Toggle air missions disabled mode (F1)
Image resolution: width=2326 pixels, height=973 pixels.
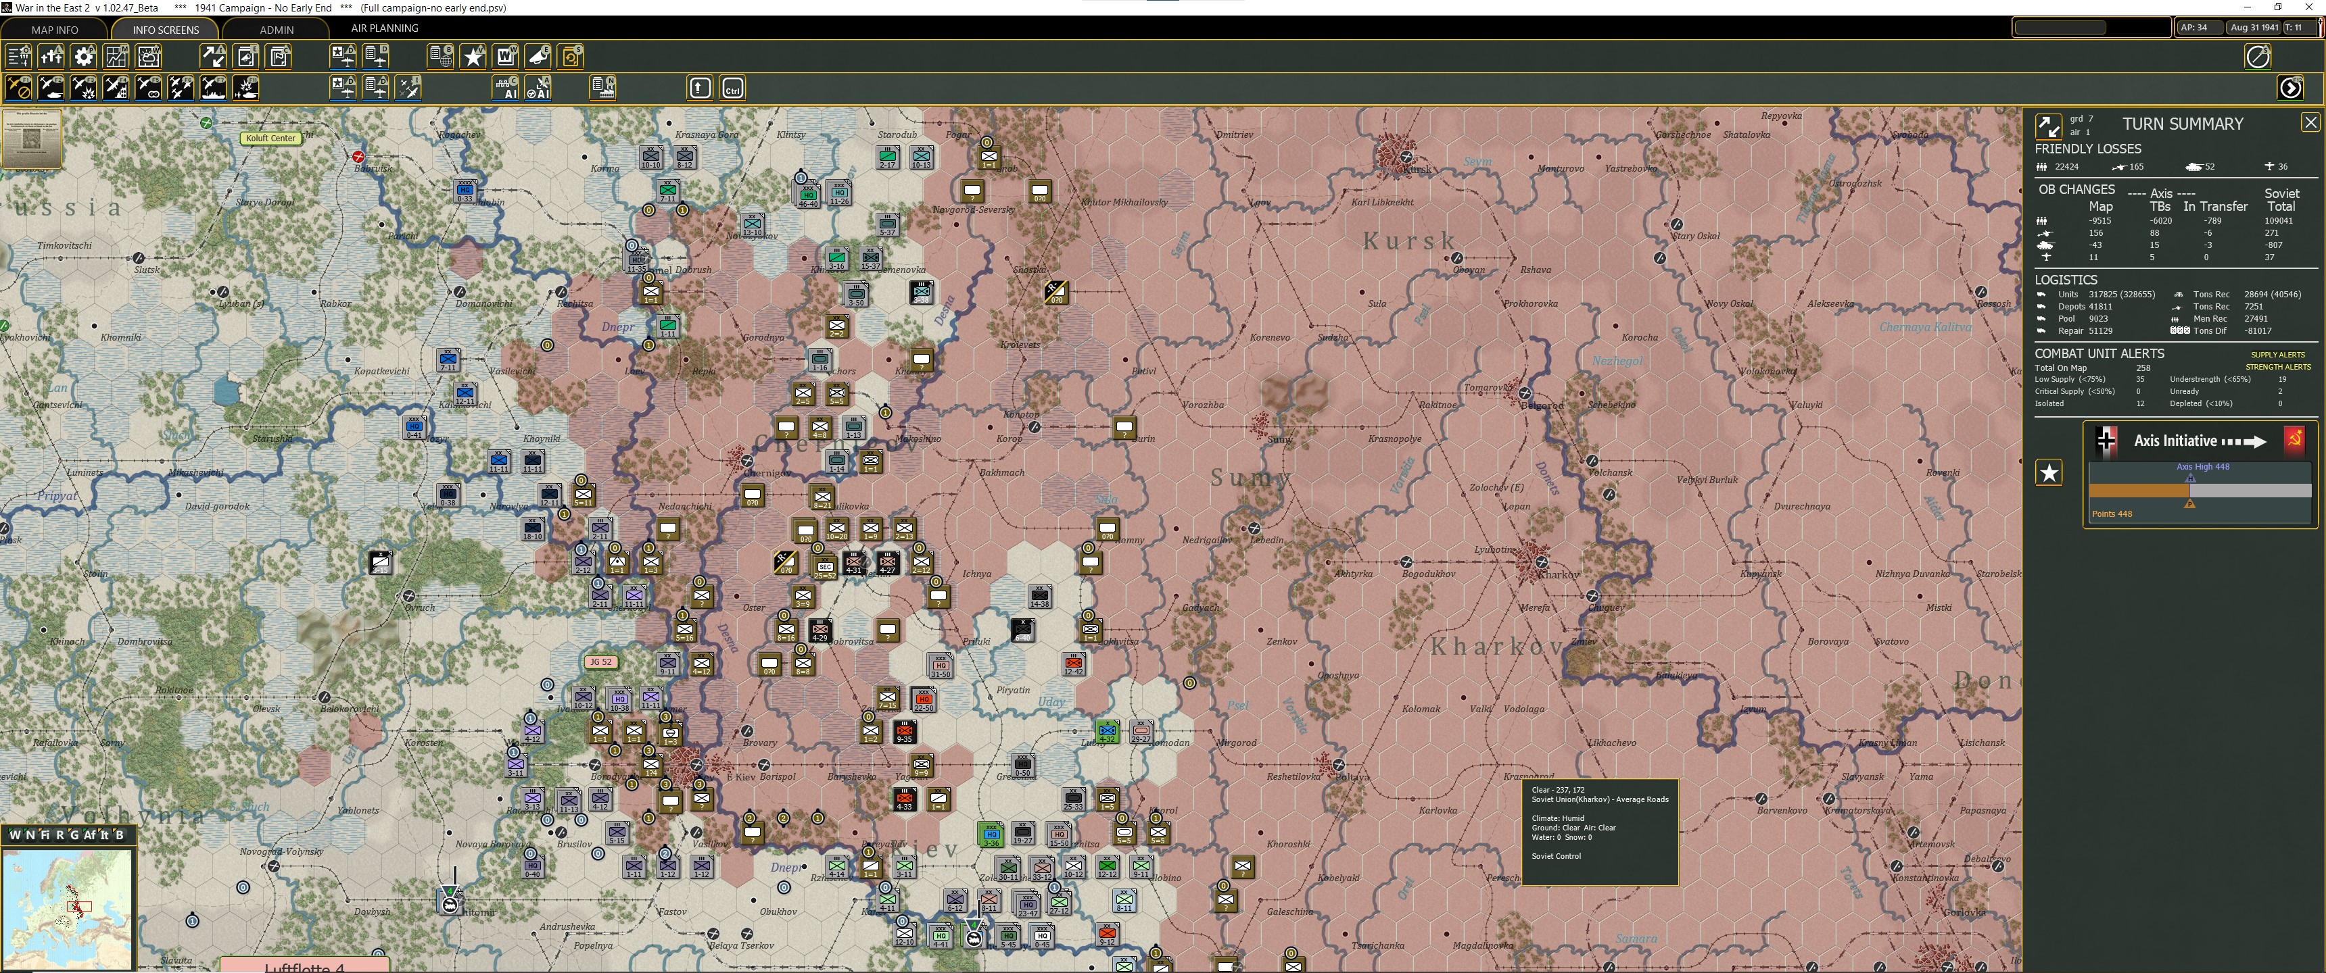[x=19, y=88]
